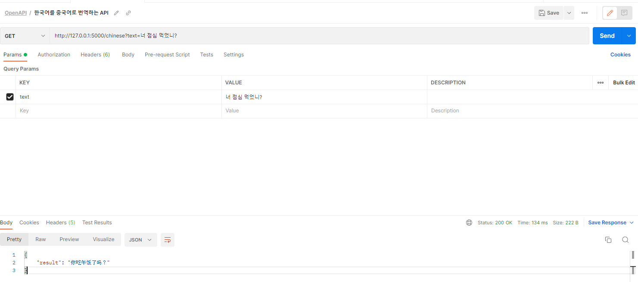Click the response pane vertical scrollbar
The image size is (638, 282).
[x=633, y=263]
